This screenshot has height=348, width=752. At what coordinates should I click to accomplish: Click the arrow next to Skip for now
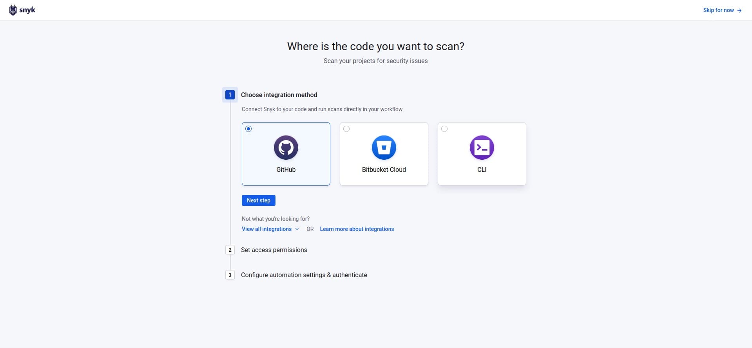739,11
